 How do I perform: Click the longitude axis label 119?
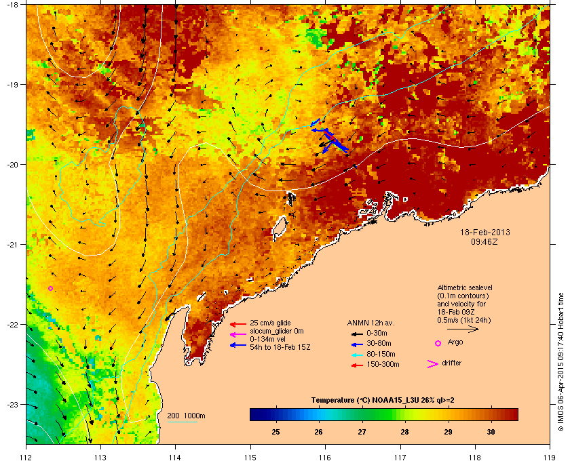(x=550, y=456)
